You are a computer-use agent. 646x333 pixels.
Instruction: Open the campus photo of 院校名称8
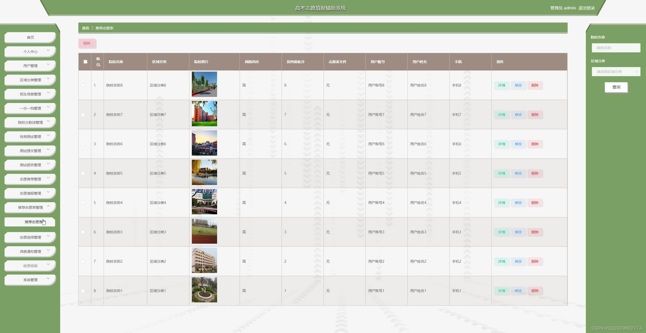click(x=204, y=84)
